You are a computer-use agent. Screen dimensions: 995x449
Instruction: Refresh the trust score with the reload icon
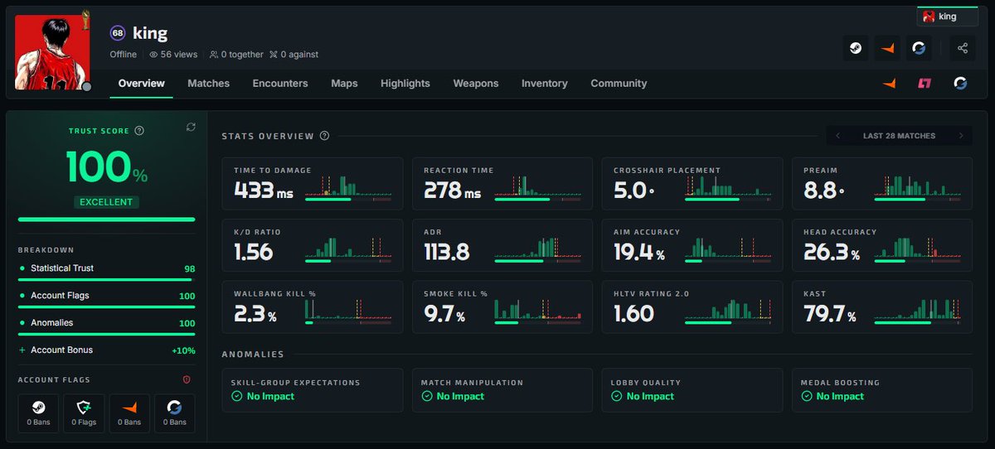point(191,127)
